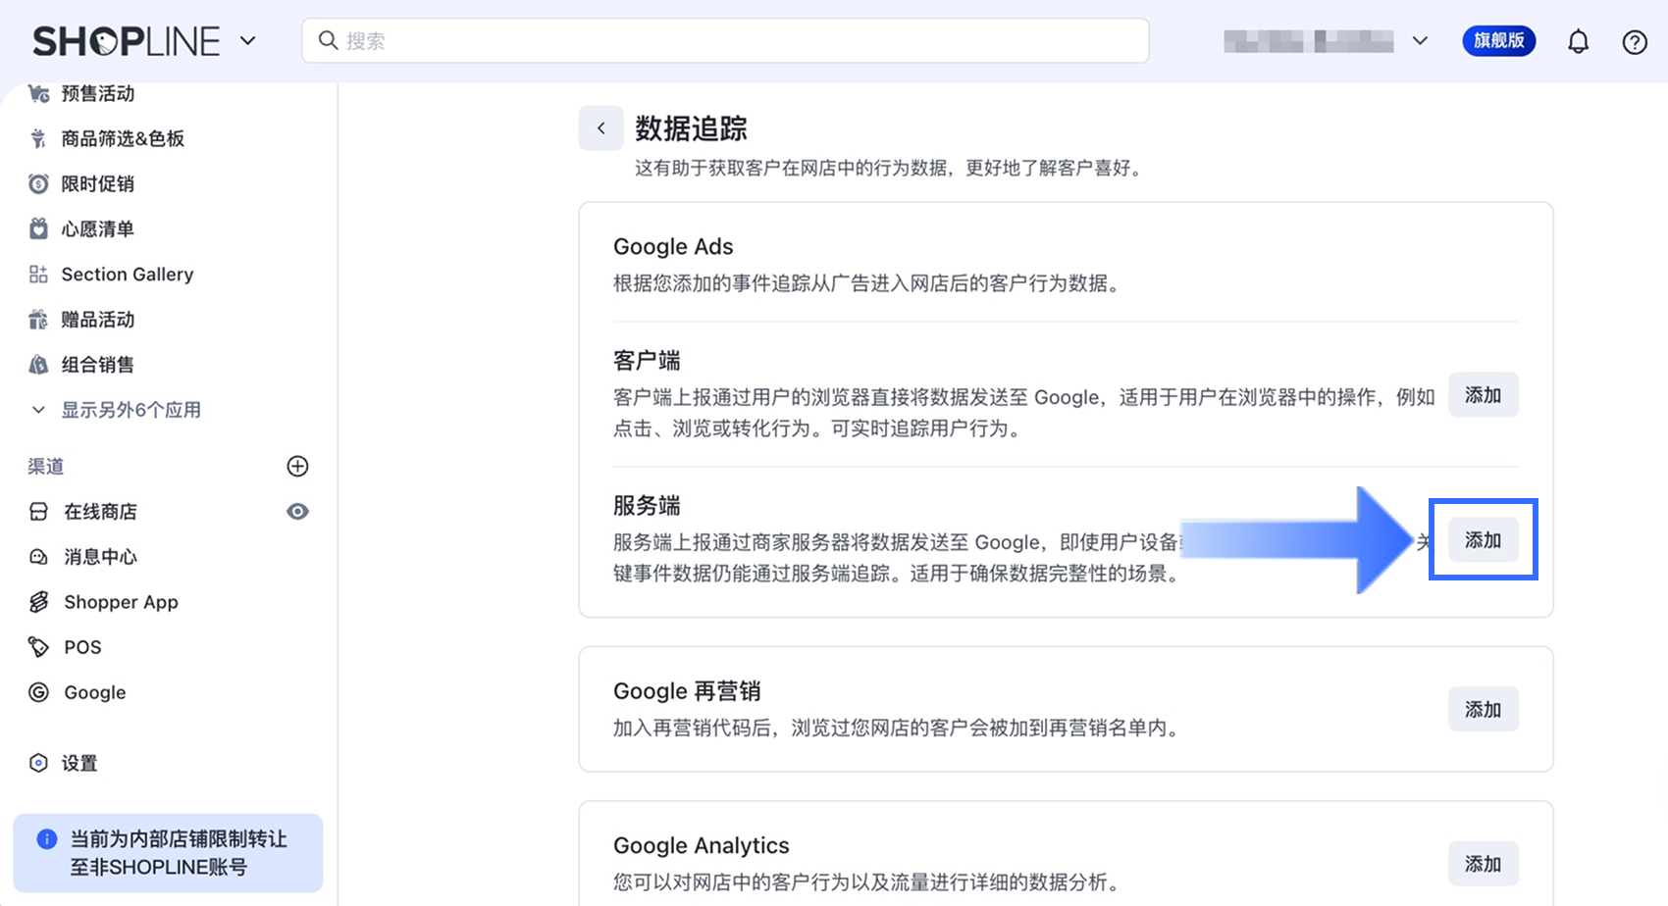
Task: Click the add channel plus icon
Action: [x=297, y=466]
